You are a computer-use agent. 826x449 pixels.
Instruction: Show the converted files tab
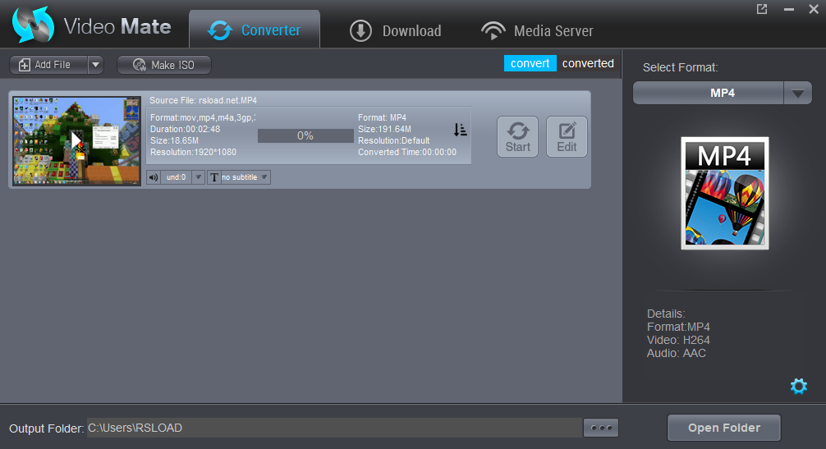tap(588, 63)
